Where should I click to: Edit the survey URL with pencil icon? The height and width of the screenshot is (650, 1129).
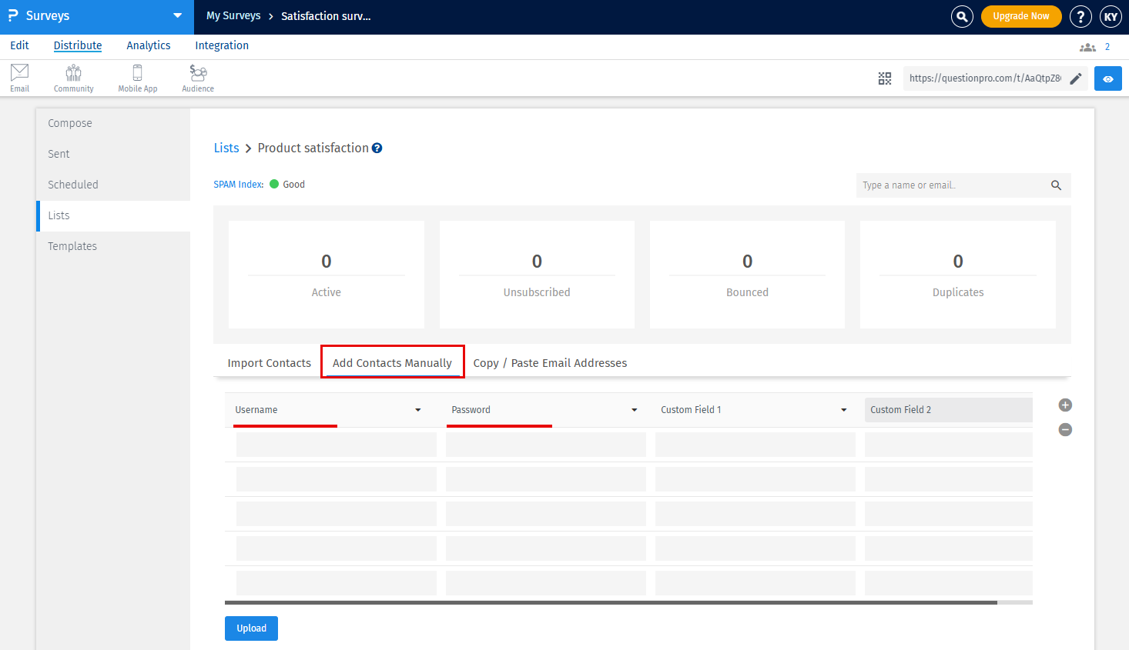tap(1076, 78)
